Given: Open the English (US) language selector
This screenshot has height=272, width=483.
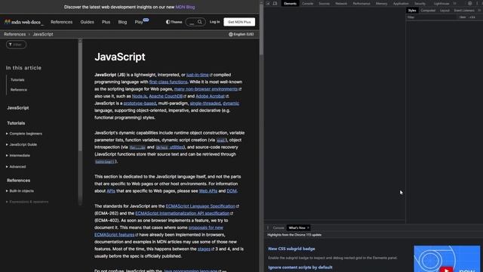Looking at the screenshot, I should tap(241, 34).
